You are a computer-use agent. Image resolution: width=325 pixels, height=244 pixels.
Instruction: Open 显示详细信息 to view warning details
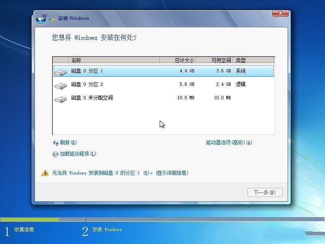171,173
